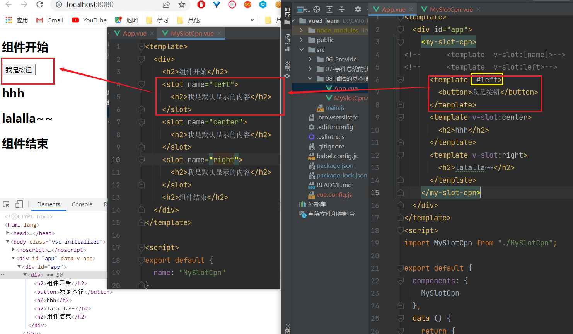Click the expand all icon in project panel
This screenshot has height=334, width=573.
point(329,9)
